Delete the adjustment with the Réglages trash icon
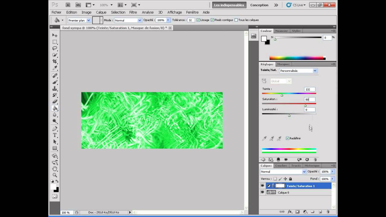The width and height of the screenshot is (386, 217). coord(315,160)
